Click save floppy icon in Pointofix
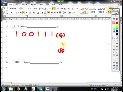 (x=117, y=66)
